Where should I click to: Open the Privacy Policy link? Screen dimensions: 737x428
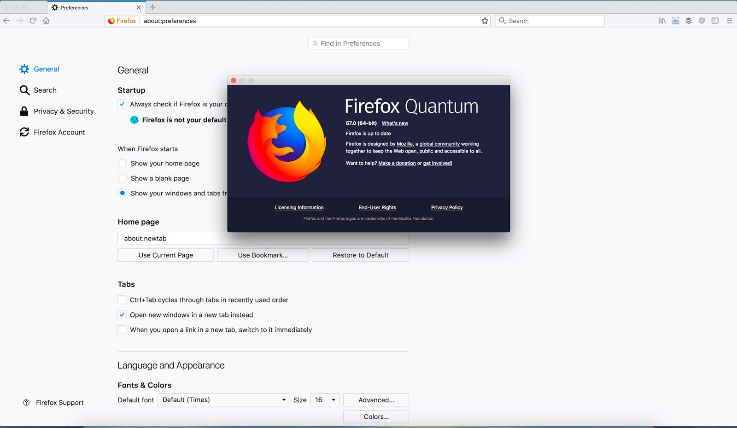pyautogui.click(x=447, y=208)
